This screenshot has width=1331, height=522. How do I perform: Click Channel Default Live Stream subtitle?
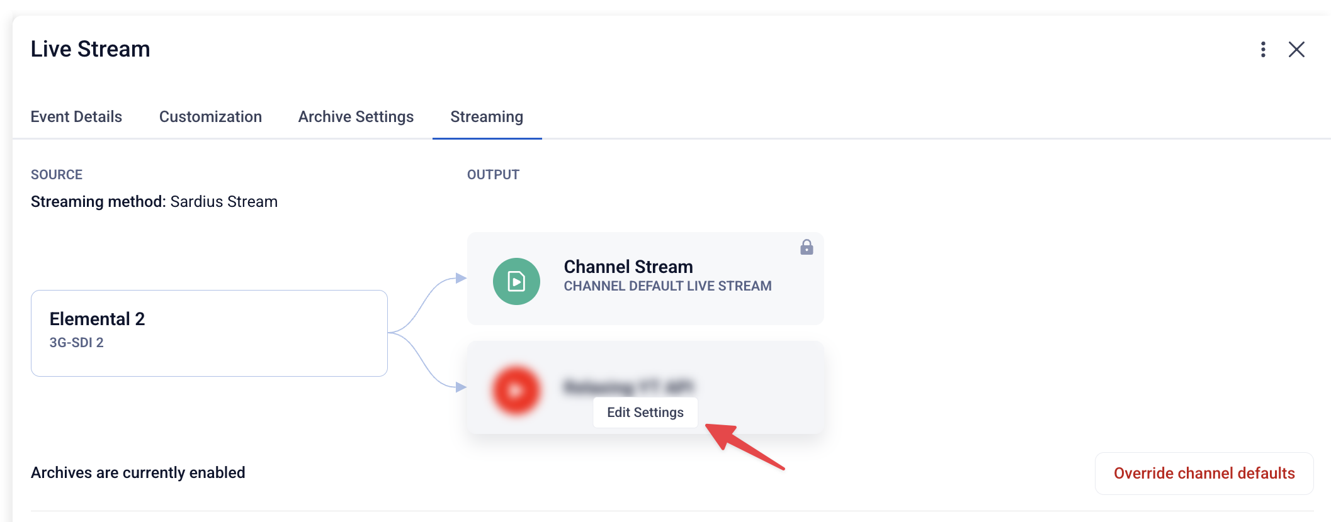click(667, 286)
